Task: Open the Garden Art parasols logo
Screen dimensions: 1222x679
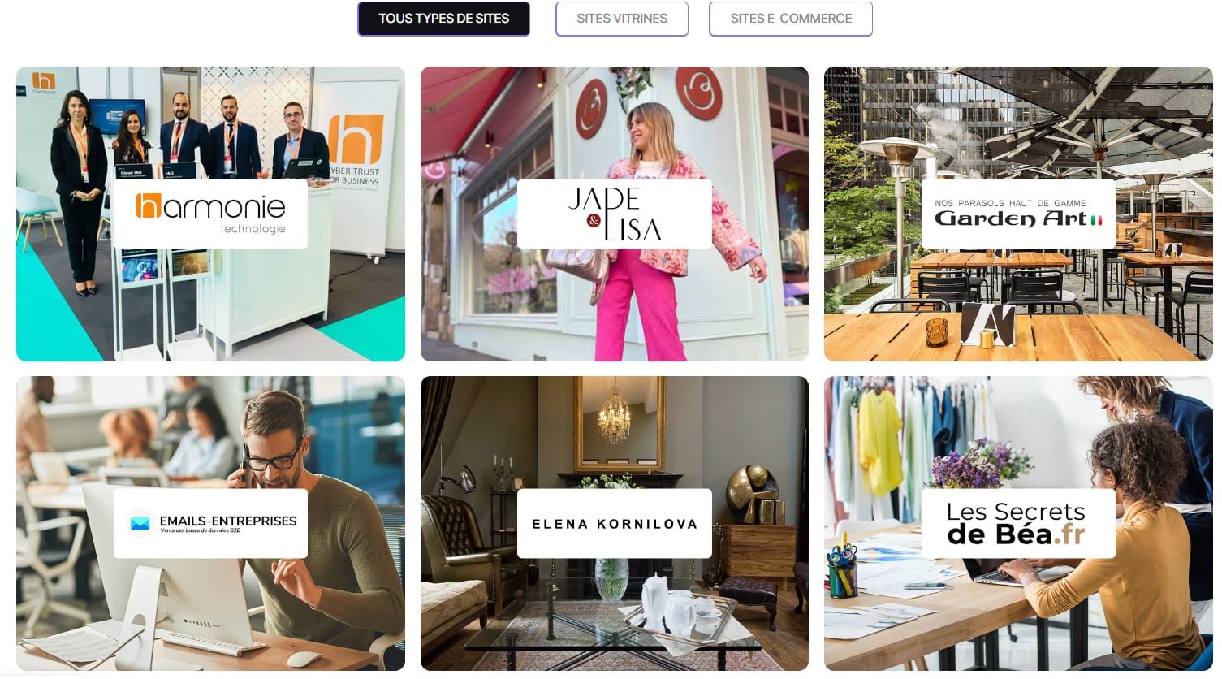Action: (x=1018, y=214)
